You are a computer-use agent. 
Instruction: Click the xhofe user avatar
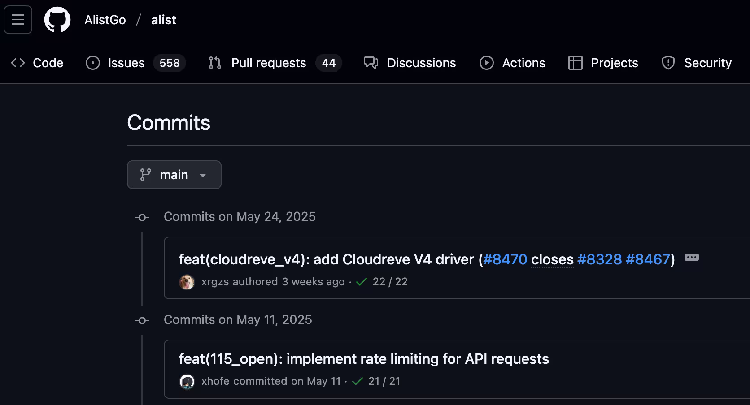tap(187, 381)
